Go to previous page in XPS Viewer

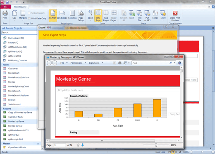tap(78, 145)
